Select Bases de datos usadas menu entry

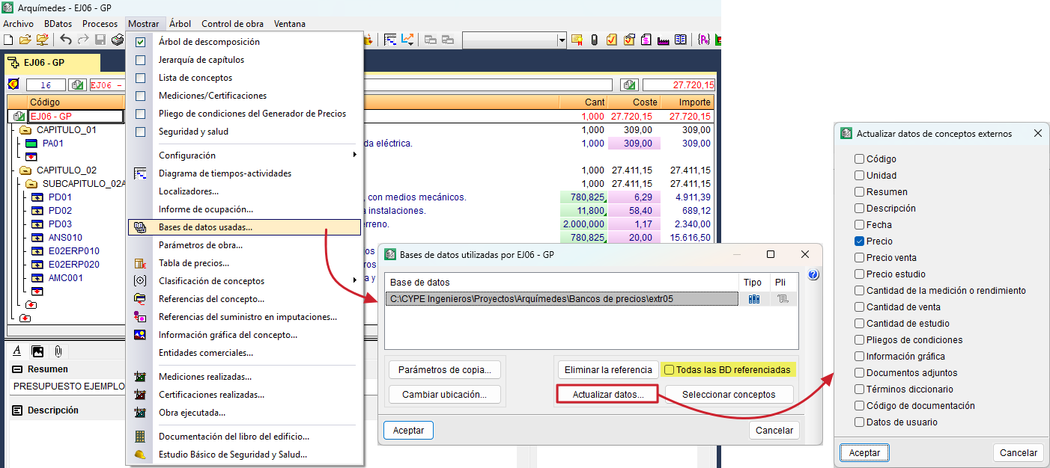(245, 227)
